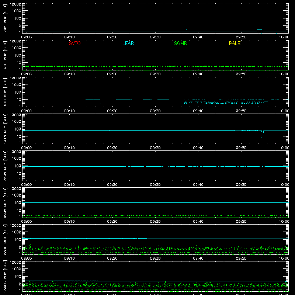Click the 1000 tick label on 4995 MHz panel

(x=17, y=195)
